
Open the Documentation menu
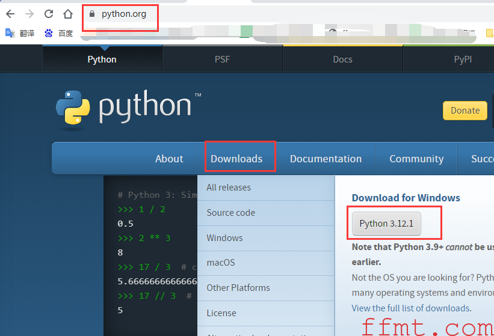click(326, 159)
